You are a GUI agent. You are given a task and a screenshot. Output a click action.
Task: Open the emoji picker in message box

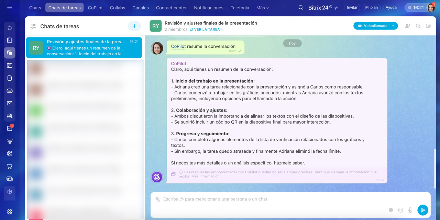click(400, 210)
